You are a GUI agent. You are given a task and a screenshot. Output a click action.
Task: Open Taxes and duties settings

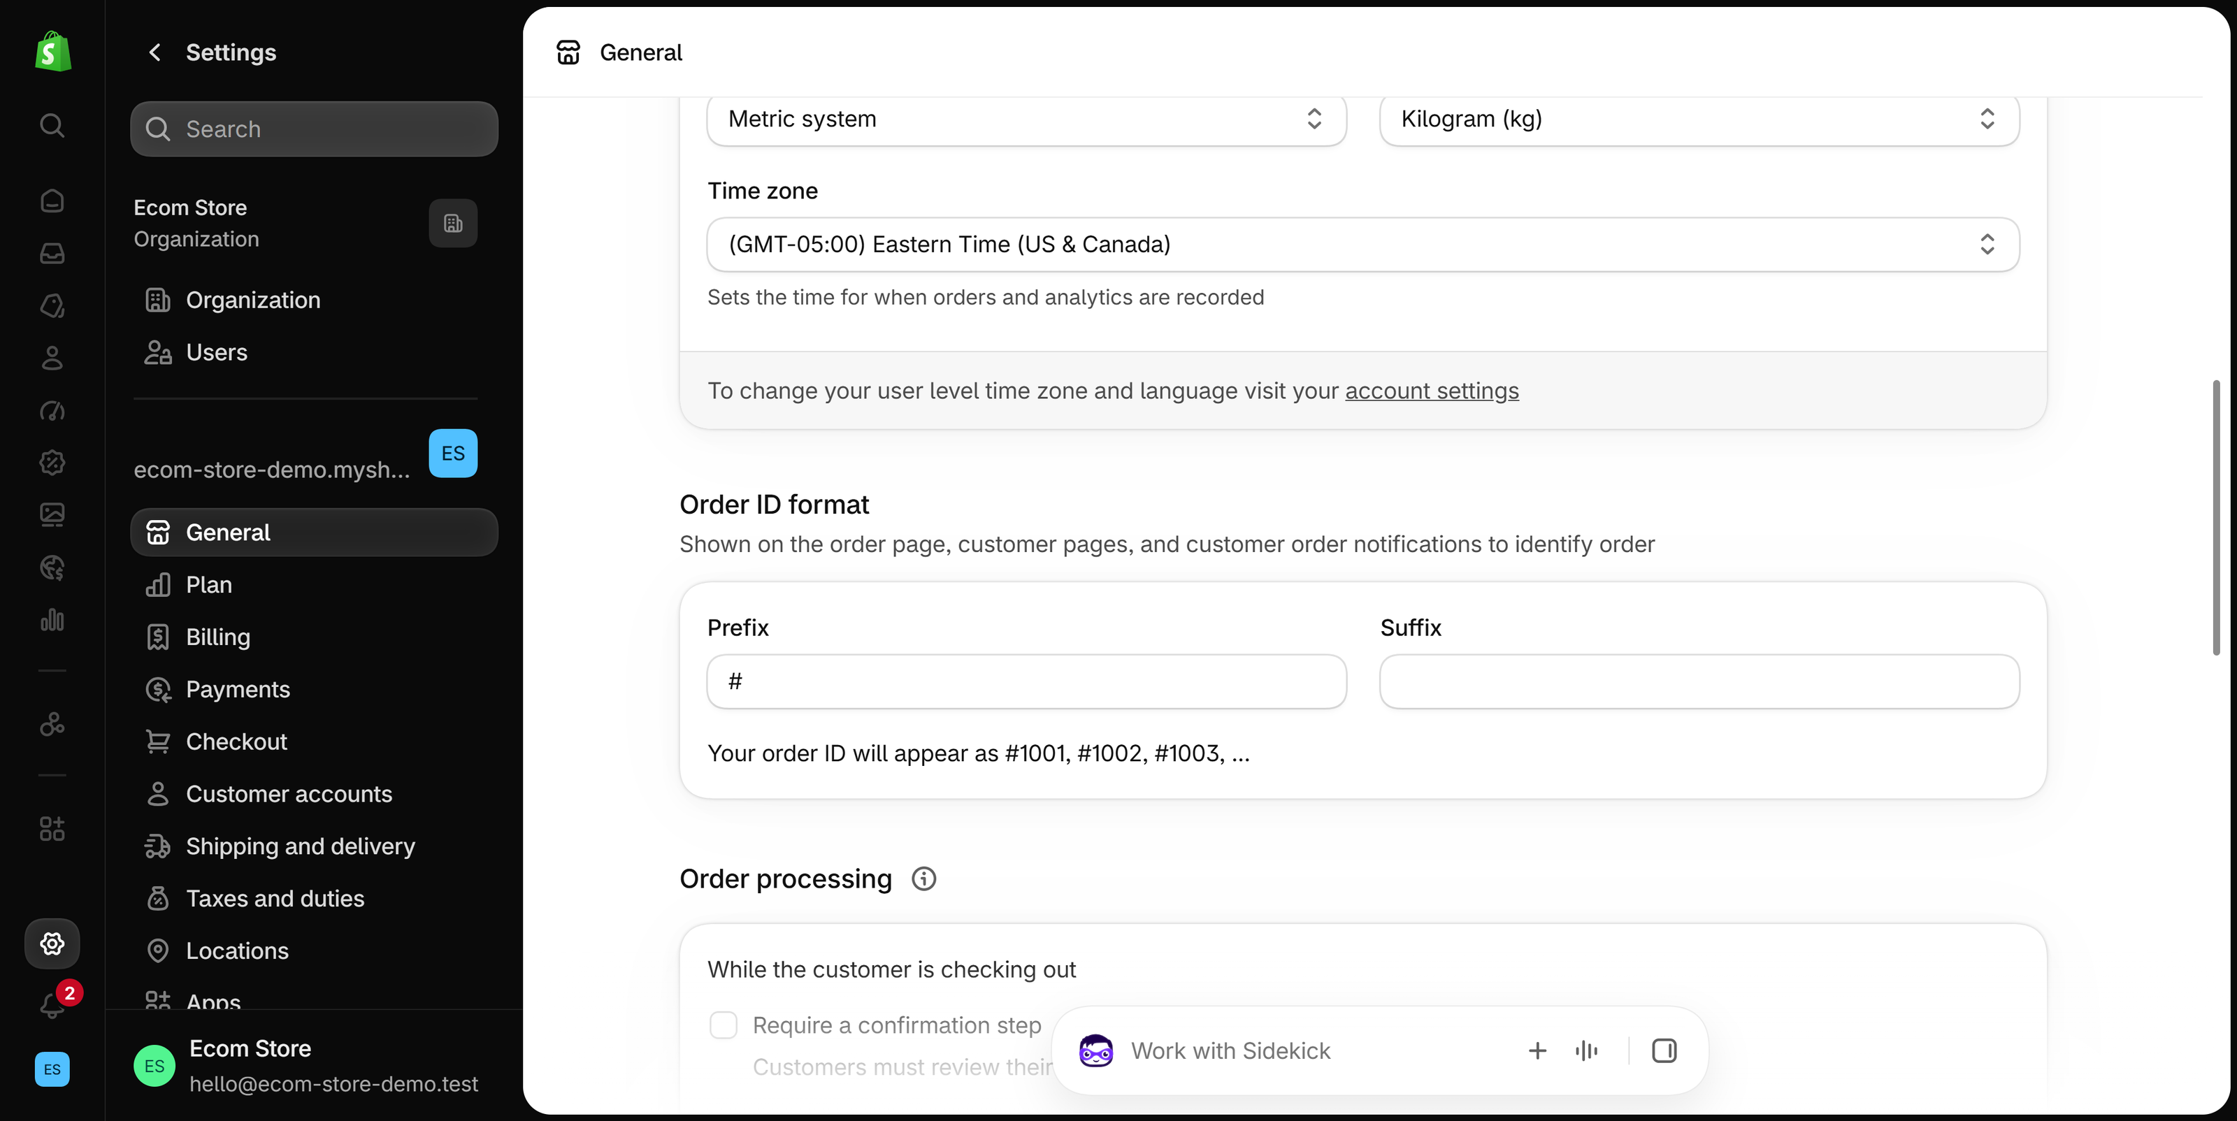point(315,899)
